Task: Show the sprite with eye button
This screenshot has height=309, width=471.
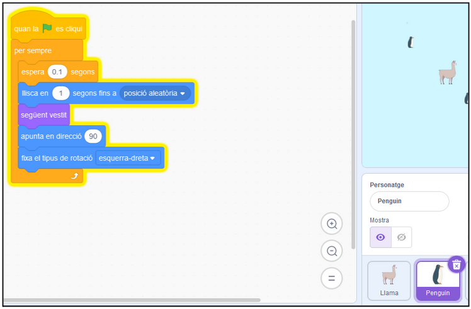Action: tap(380, 237)
